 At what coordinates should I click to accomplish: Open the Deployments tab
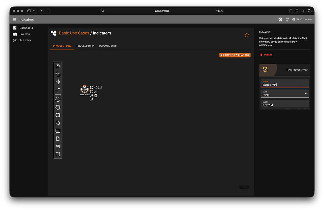coord(108,46)
